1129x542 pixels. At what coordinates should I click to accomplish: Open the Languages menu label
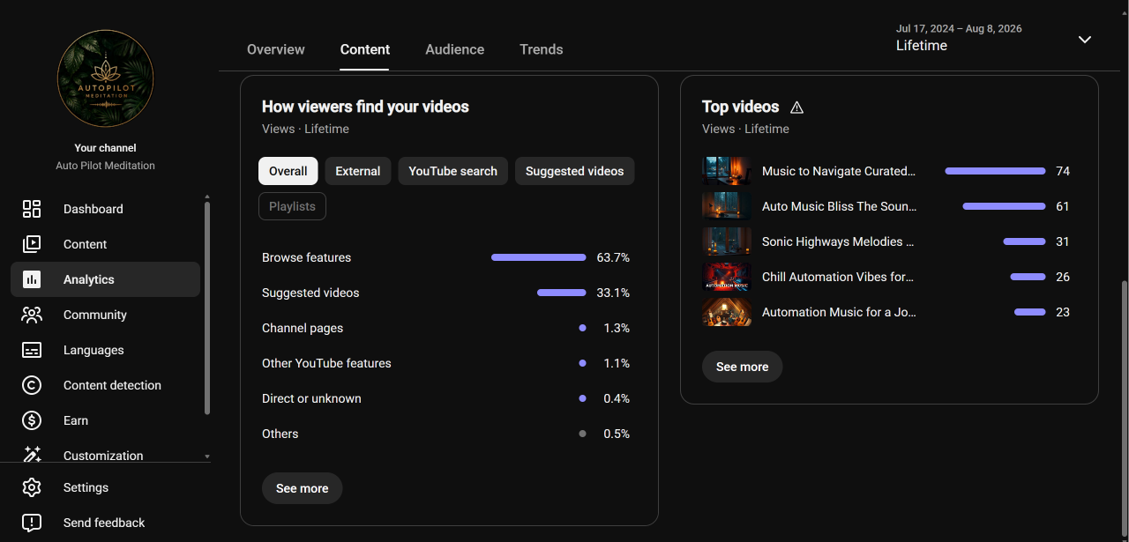pos(93,350)
